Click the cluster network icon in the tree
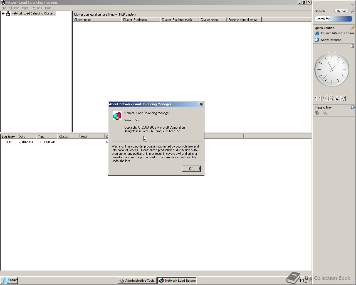 tap(8, 13)
